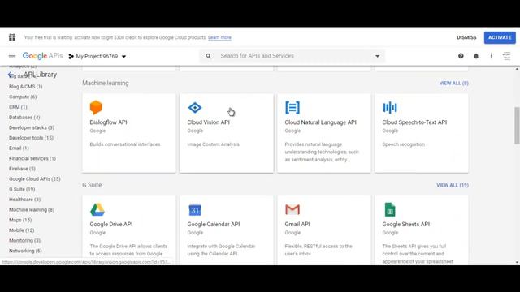This screenshot has width=520, height=292.
Task: Open the Google Calendar API title
Action: click(x=214, y=224)
